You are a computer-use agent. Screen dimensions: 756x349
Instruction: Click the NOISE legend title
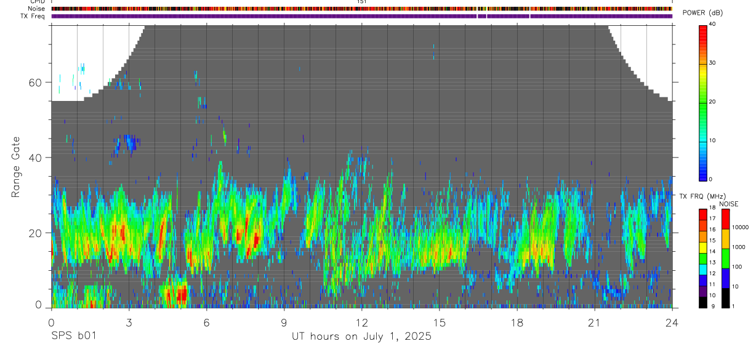[729, 204]
